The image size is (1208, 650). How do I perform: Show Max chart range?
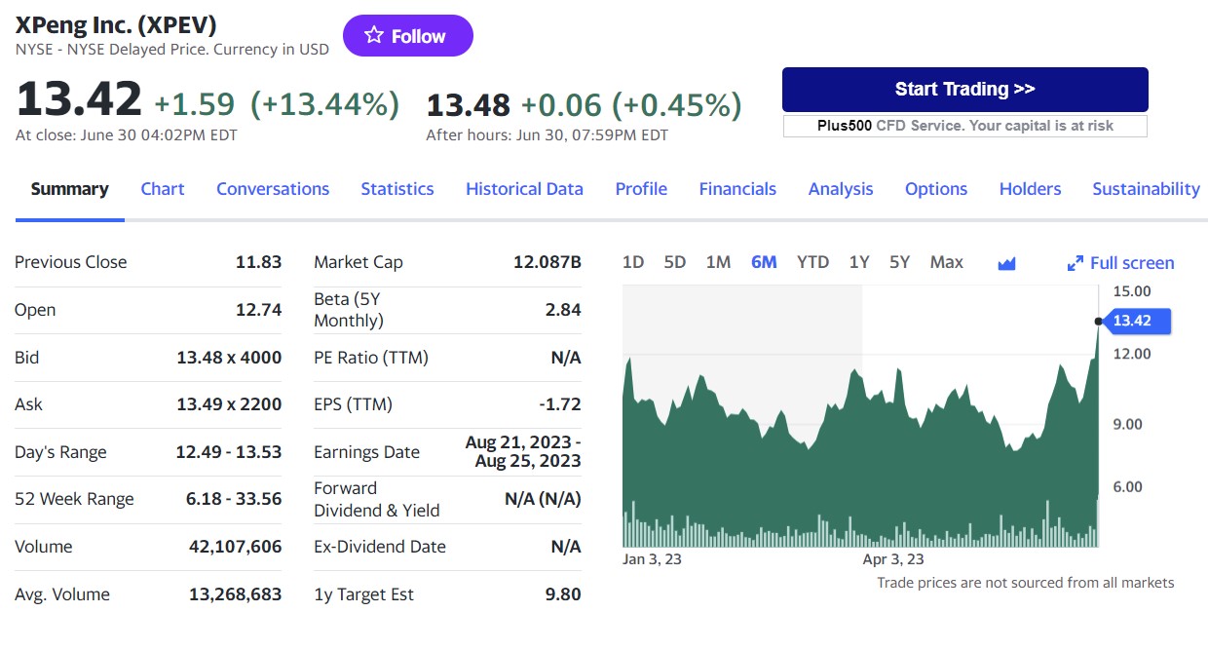946,262
